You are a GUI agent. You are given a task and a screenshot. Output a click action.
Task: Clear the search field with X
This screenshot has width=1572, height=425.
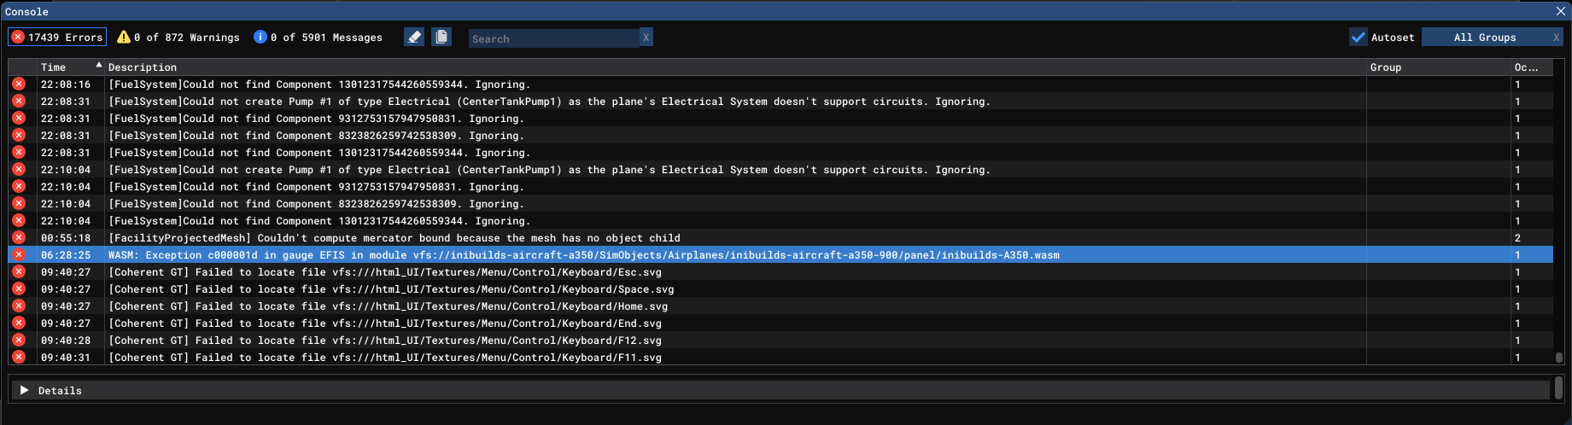[x=646, y=38]
